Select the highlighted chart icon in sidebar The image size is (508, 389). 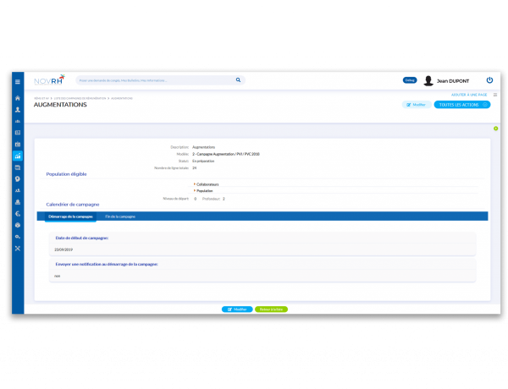click(x=18, y=156)
